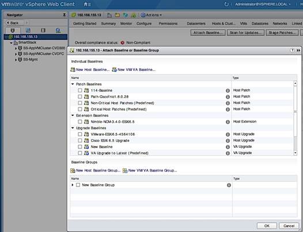Check the VMware-ESXi6.5-4564106 checkbox

point(80,134)
